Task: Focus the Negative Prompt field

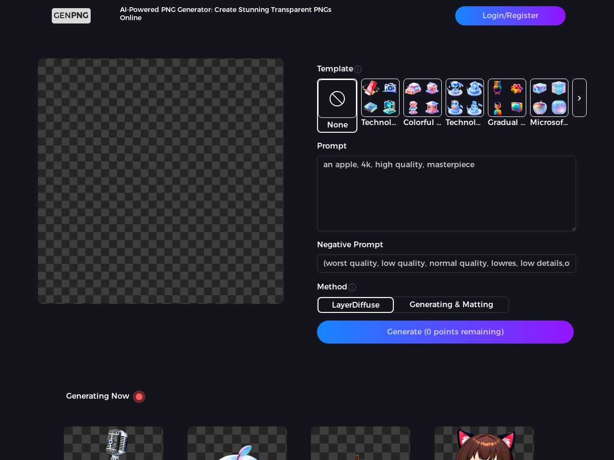Action: tap(446, 264)
